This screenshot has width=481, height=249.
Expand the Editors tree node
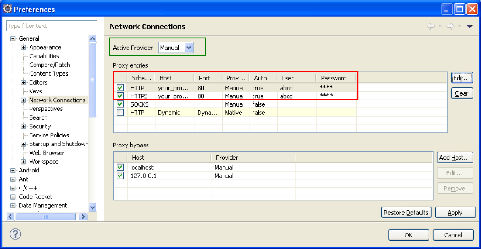coord(23,83)
